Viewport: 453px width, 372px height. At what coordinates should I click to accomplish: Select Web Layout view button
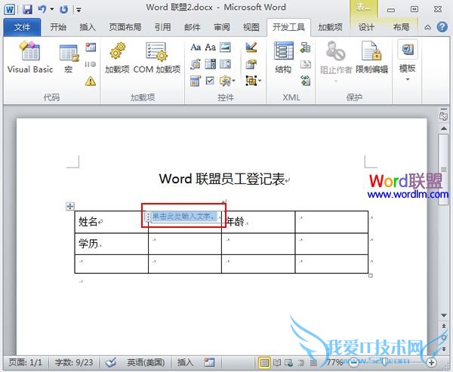(288, 362)
